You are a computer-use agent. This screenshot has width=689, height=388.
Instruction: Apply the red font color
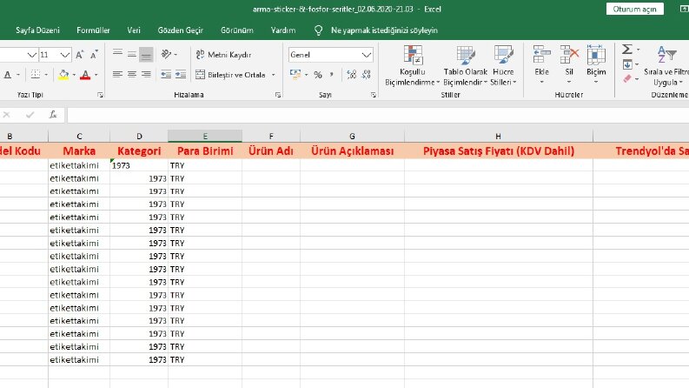(85, 75)
